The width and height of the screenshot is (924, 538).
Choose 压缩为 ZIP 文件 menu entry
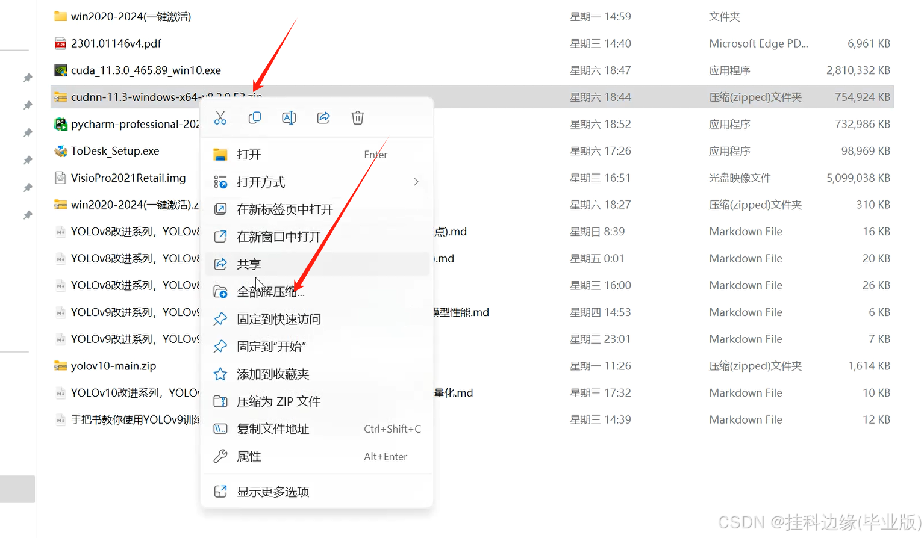(317, 401)
